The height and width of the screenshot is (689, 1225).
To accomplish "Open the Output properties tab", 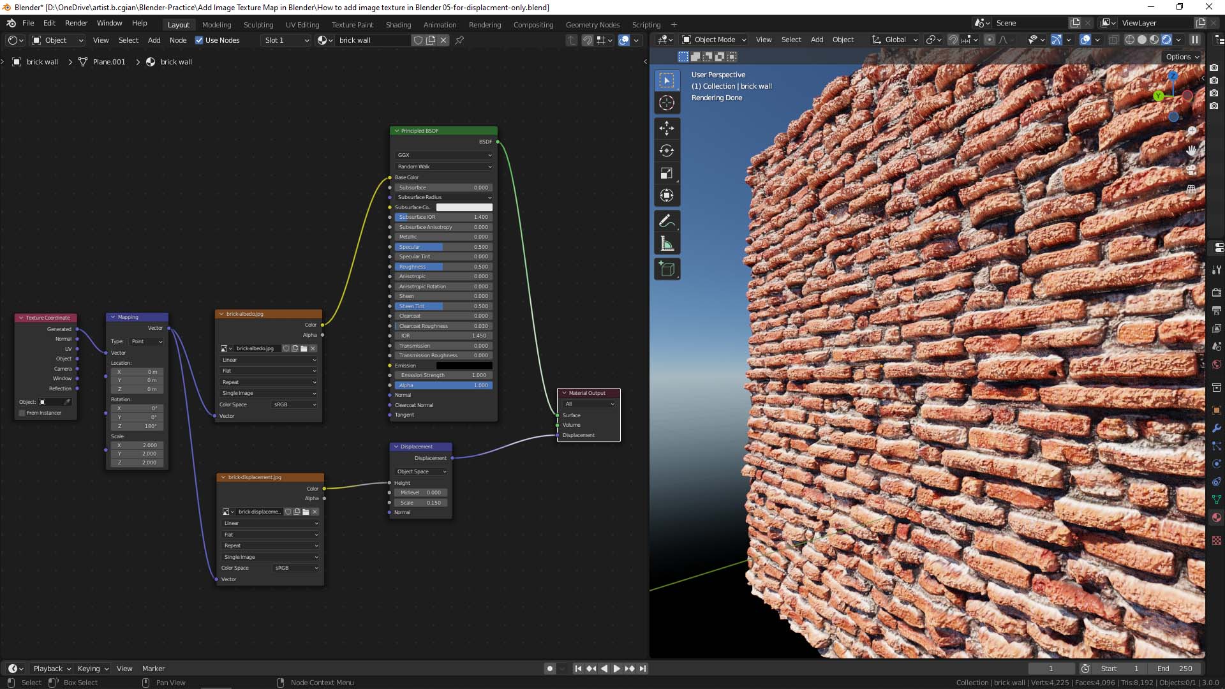I will point(1217,311).
